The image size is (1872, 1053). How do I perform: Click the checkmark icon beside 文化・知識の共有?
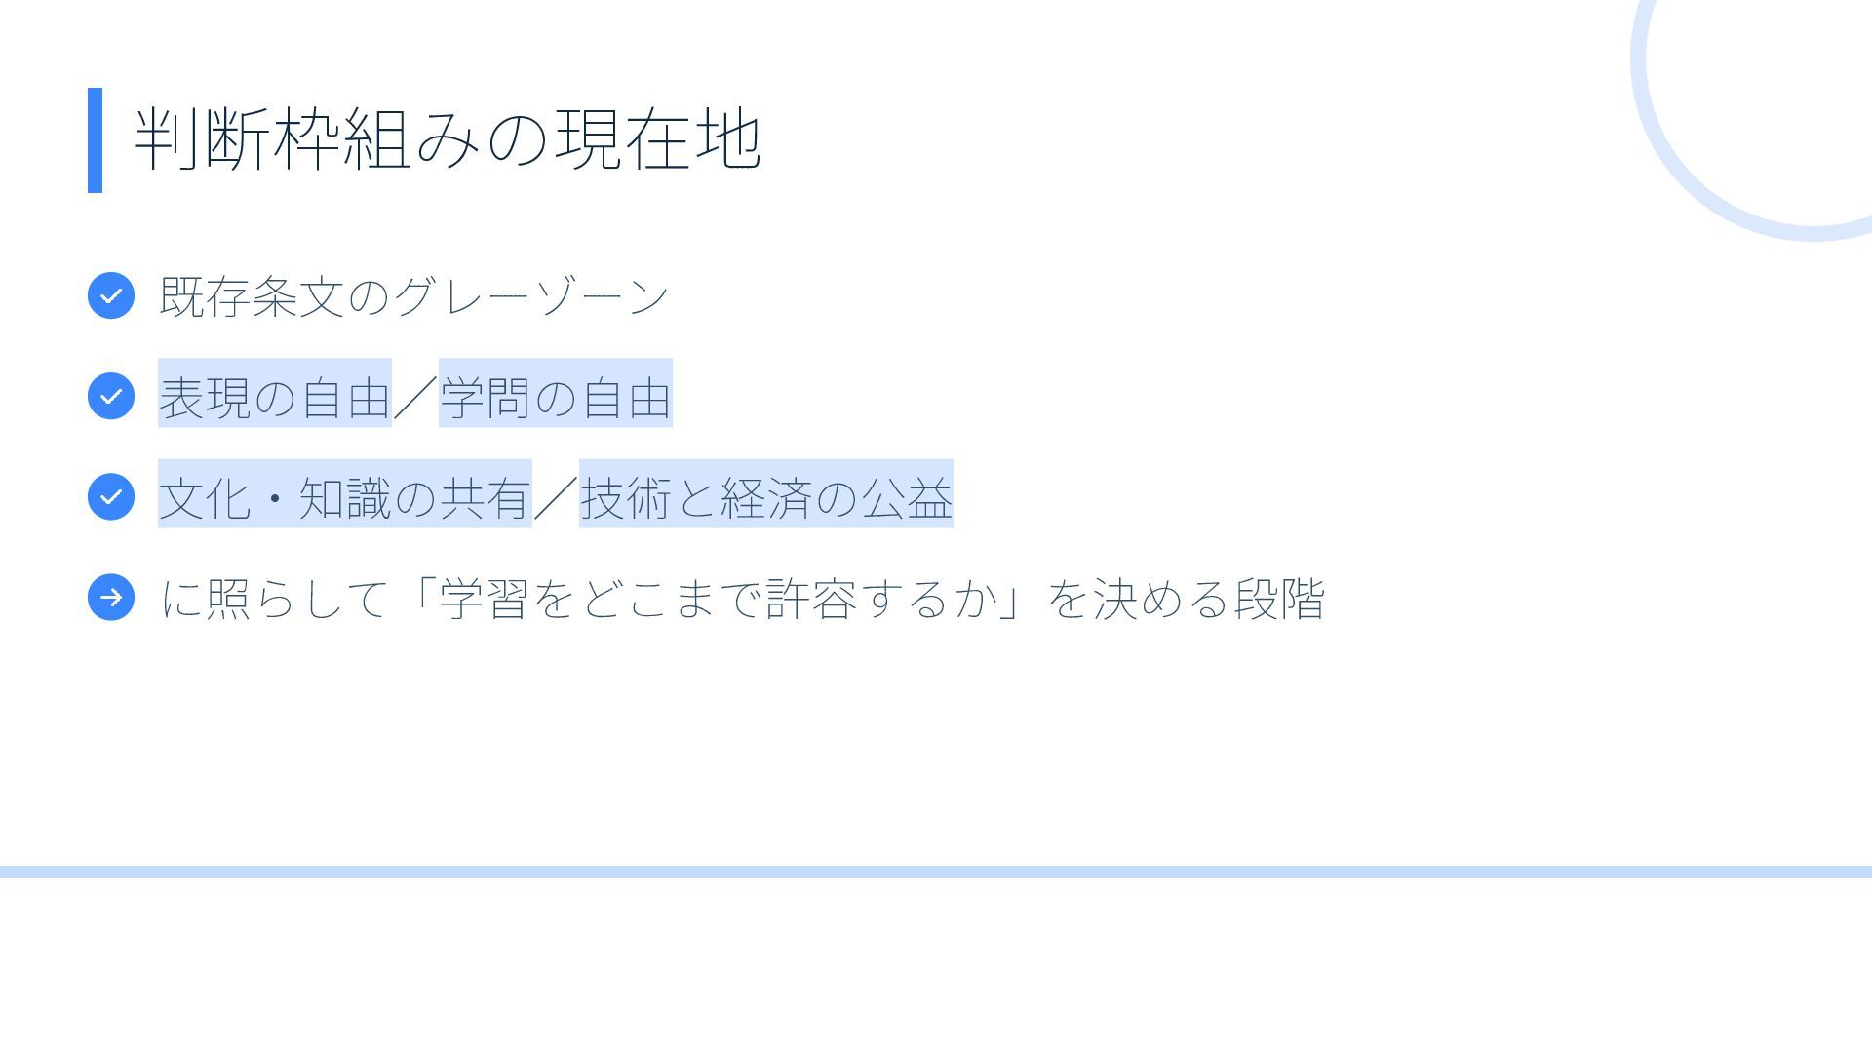pyautogui.click(x=111, y=496)
